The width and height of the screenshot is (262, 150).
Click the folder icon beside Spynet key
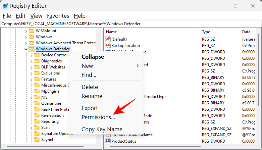tap(37, 140)
